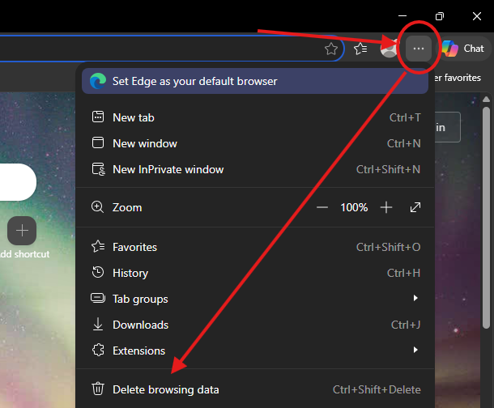Open the Favorites list toolbar icon

click(360, 49)
